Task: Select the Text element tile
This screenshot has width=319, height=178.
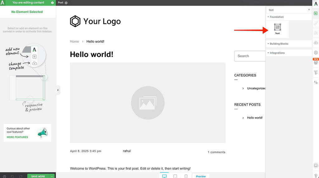Action: [x=277, y=29]
